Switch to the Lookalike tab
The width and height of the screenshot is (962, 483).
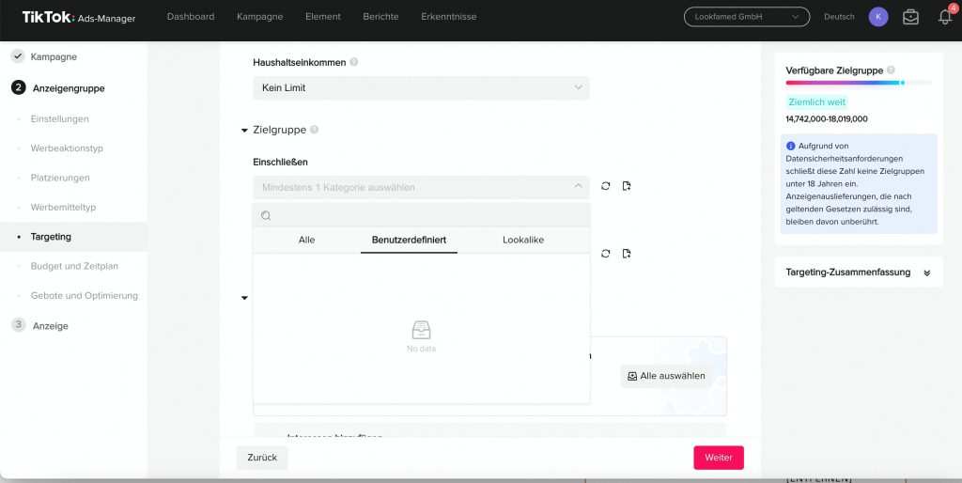click(x=523, y=240)
